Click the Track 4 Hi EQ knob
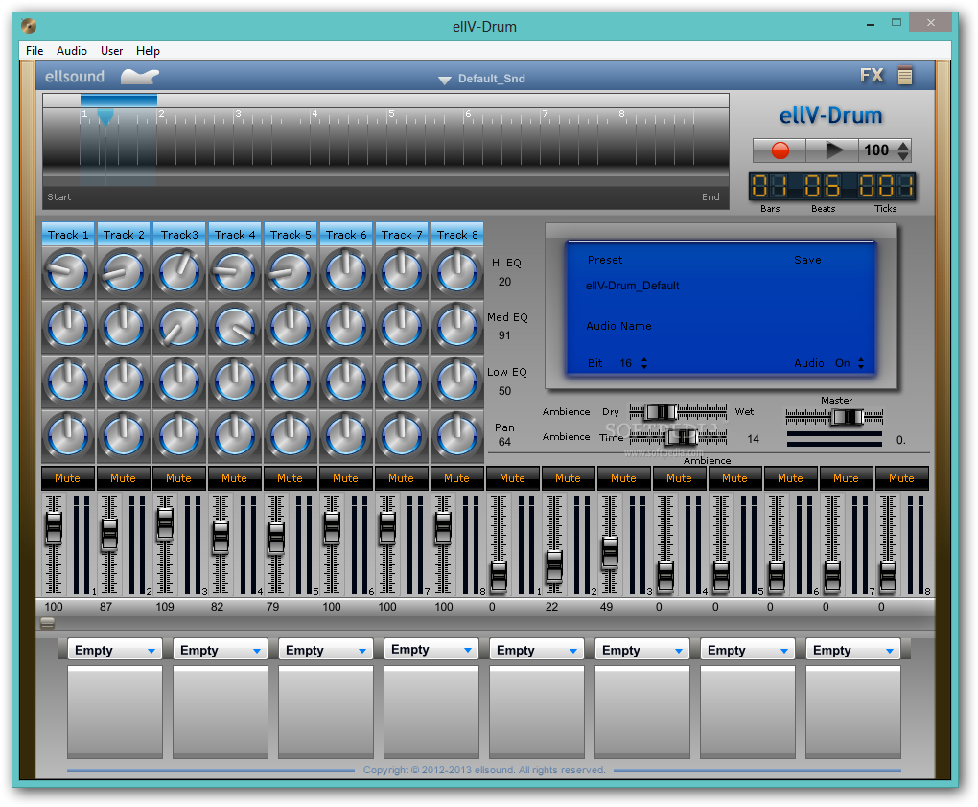The width and height of the screenshot is (978, 807). pos(235,272)
